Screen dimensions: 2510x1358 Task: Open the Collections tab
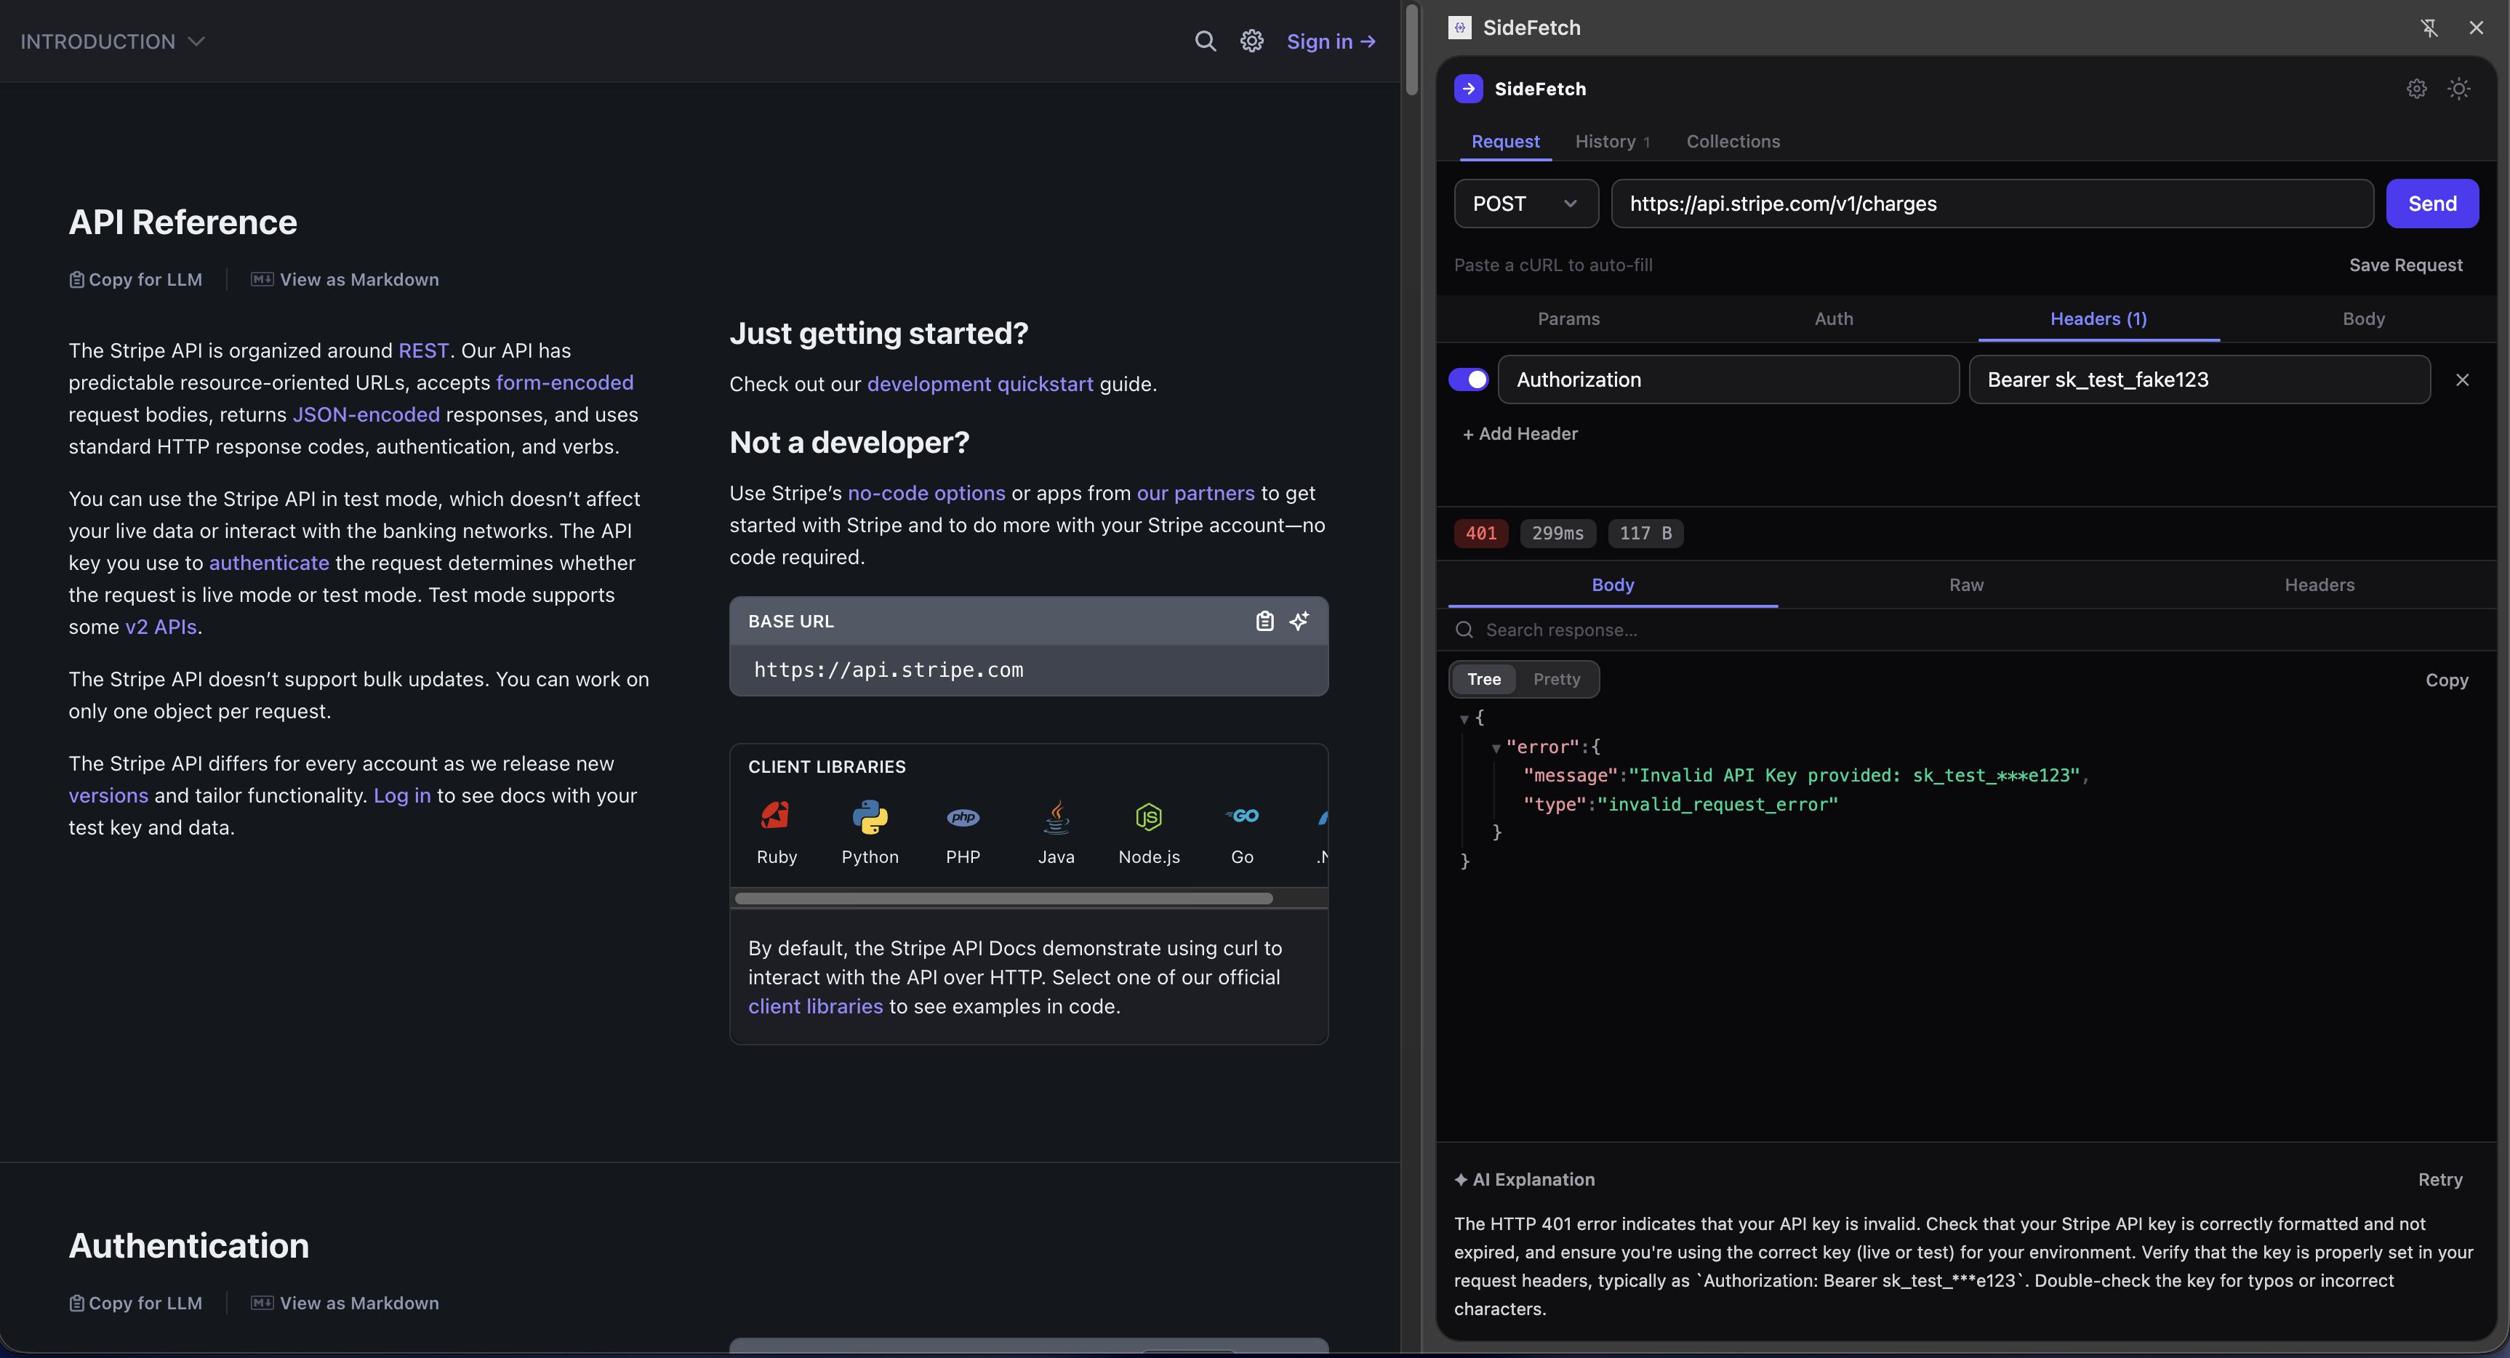pos(1733,141)
